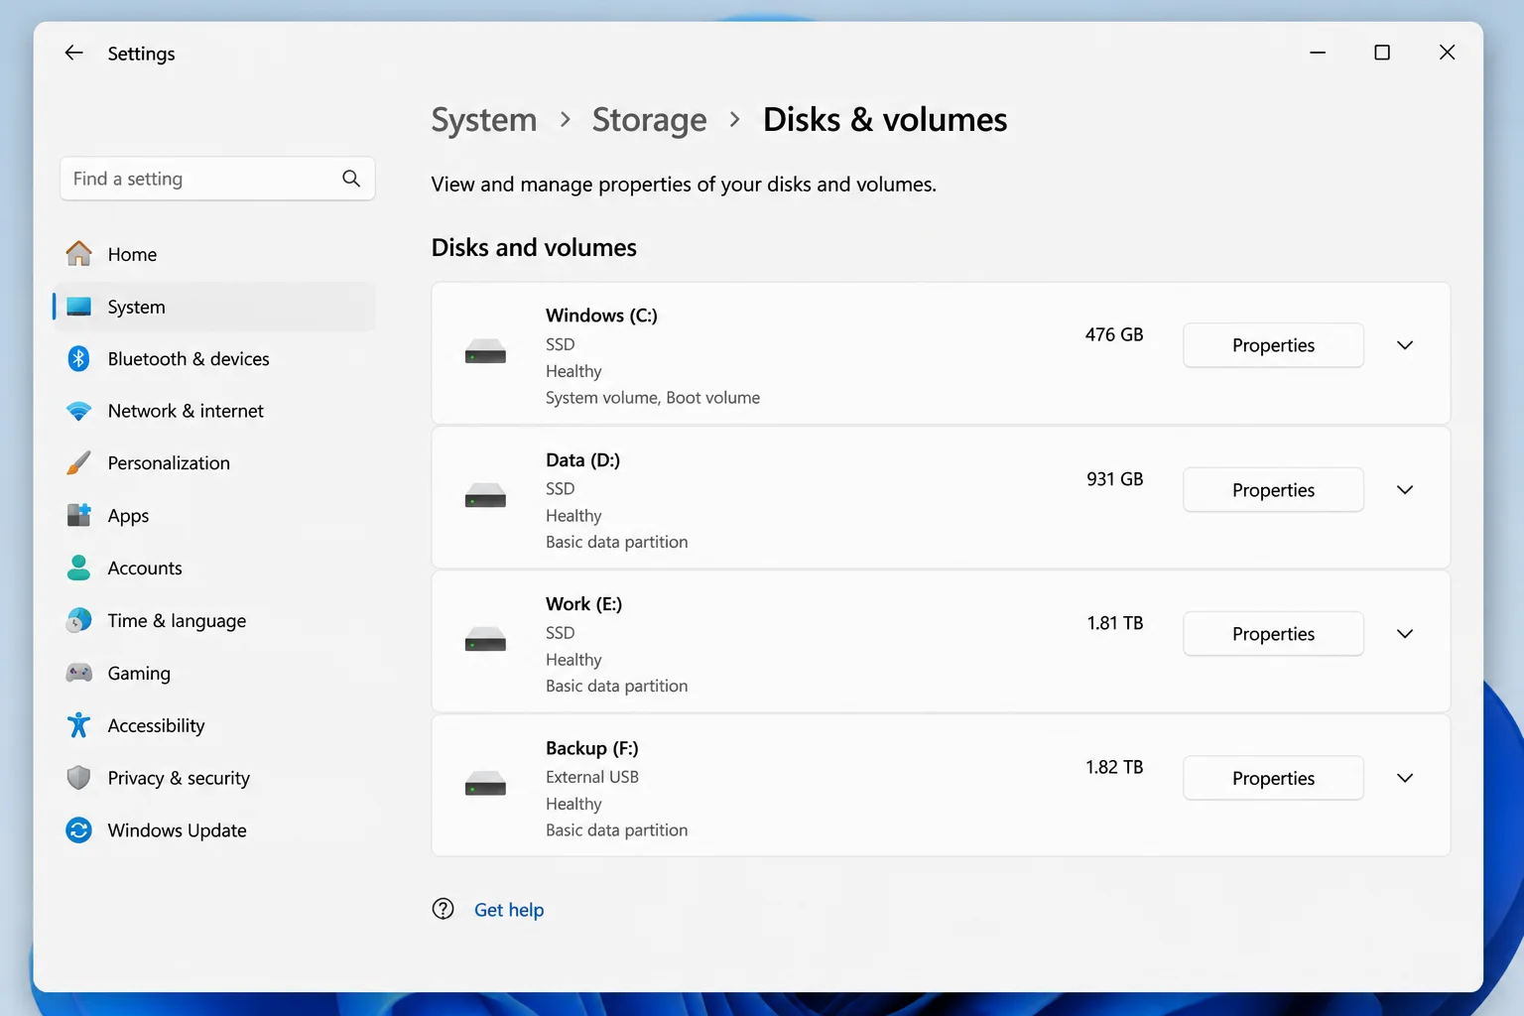Click the Windows (C:) drive icon
1524x1016 pixels.
pyautogui.click(x=485, y=352)
